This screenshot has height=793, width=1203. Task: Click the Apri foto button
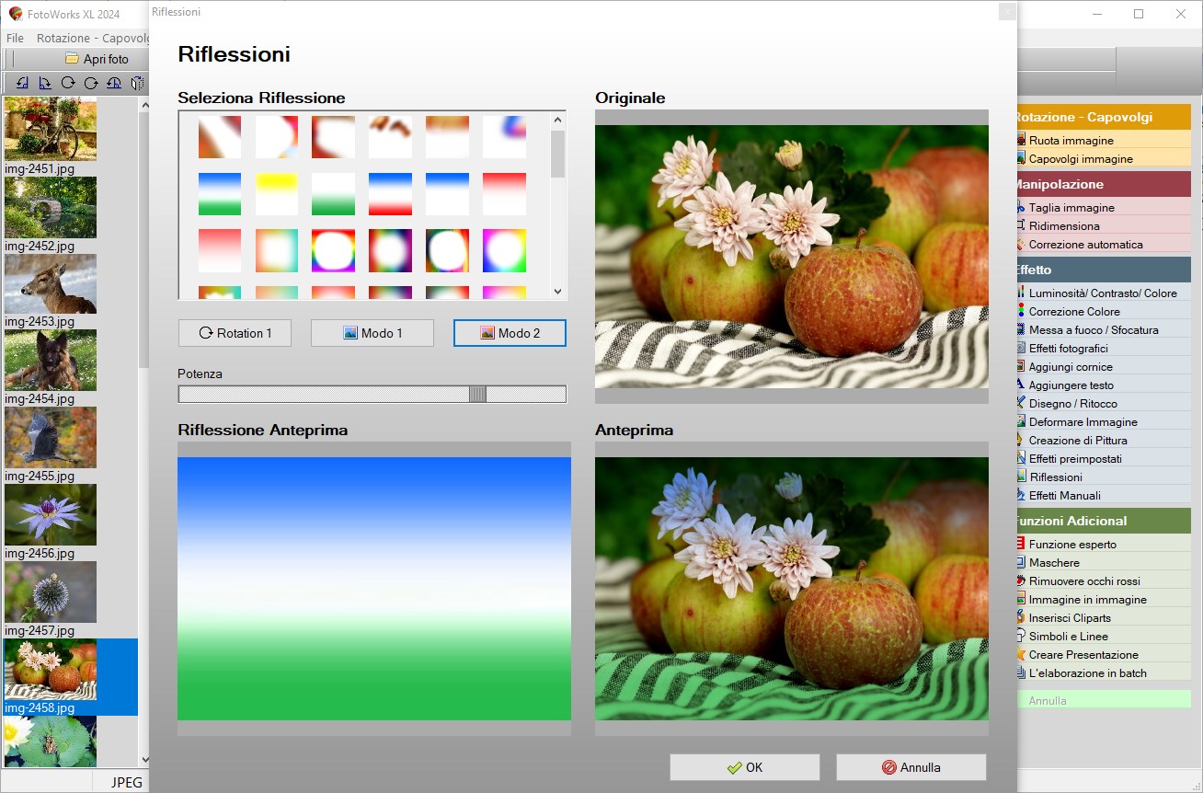pos(97,59)
